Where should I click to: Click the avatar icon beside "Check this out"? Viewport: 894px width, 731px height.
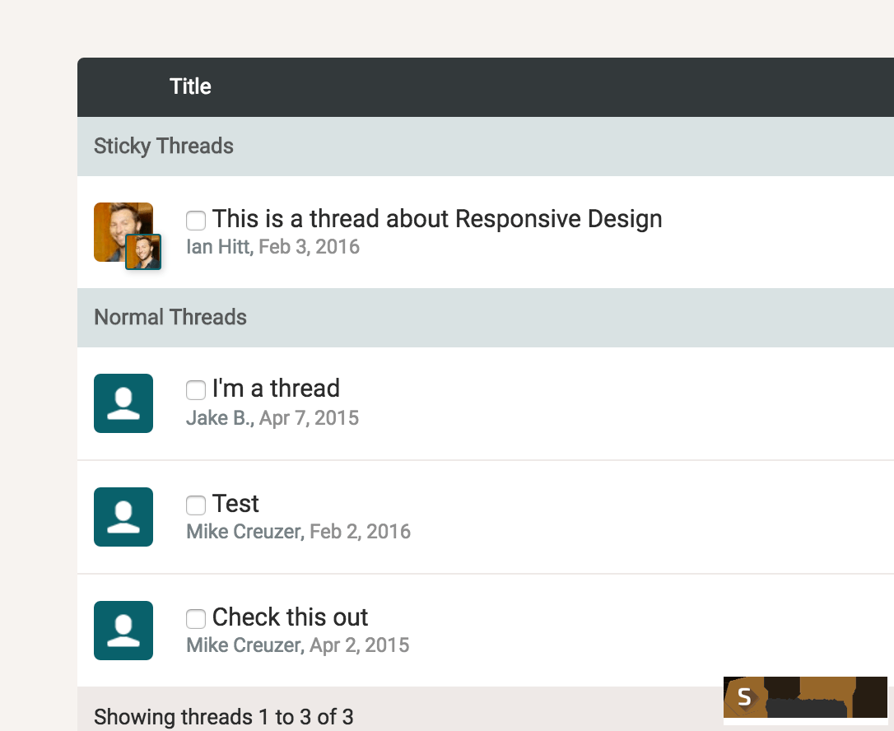click(x=123, y=630)
